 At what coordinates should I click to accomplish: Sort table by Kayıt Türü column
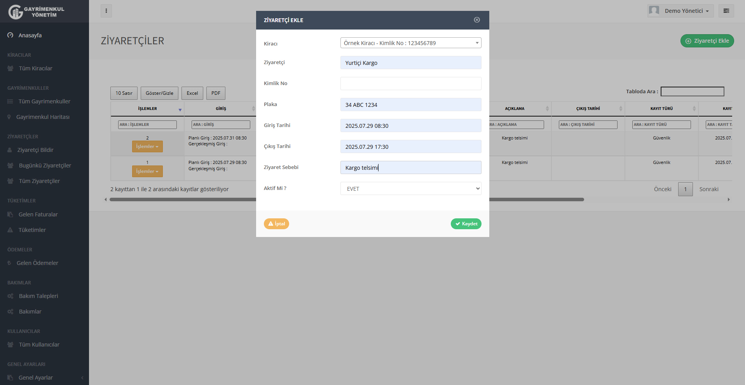(661, 109)
